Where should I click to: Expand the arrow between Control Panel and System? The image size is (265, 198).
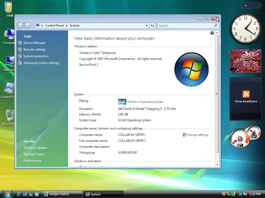[67, 26]
